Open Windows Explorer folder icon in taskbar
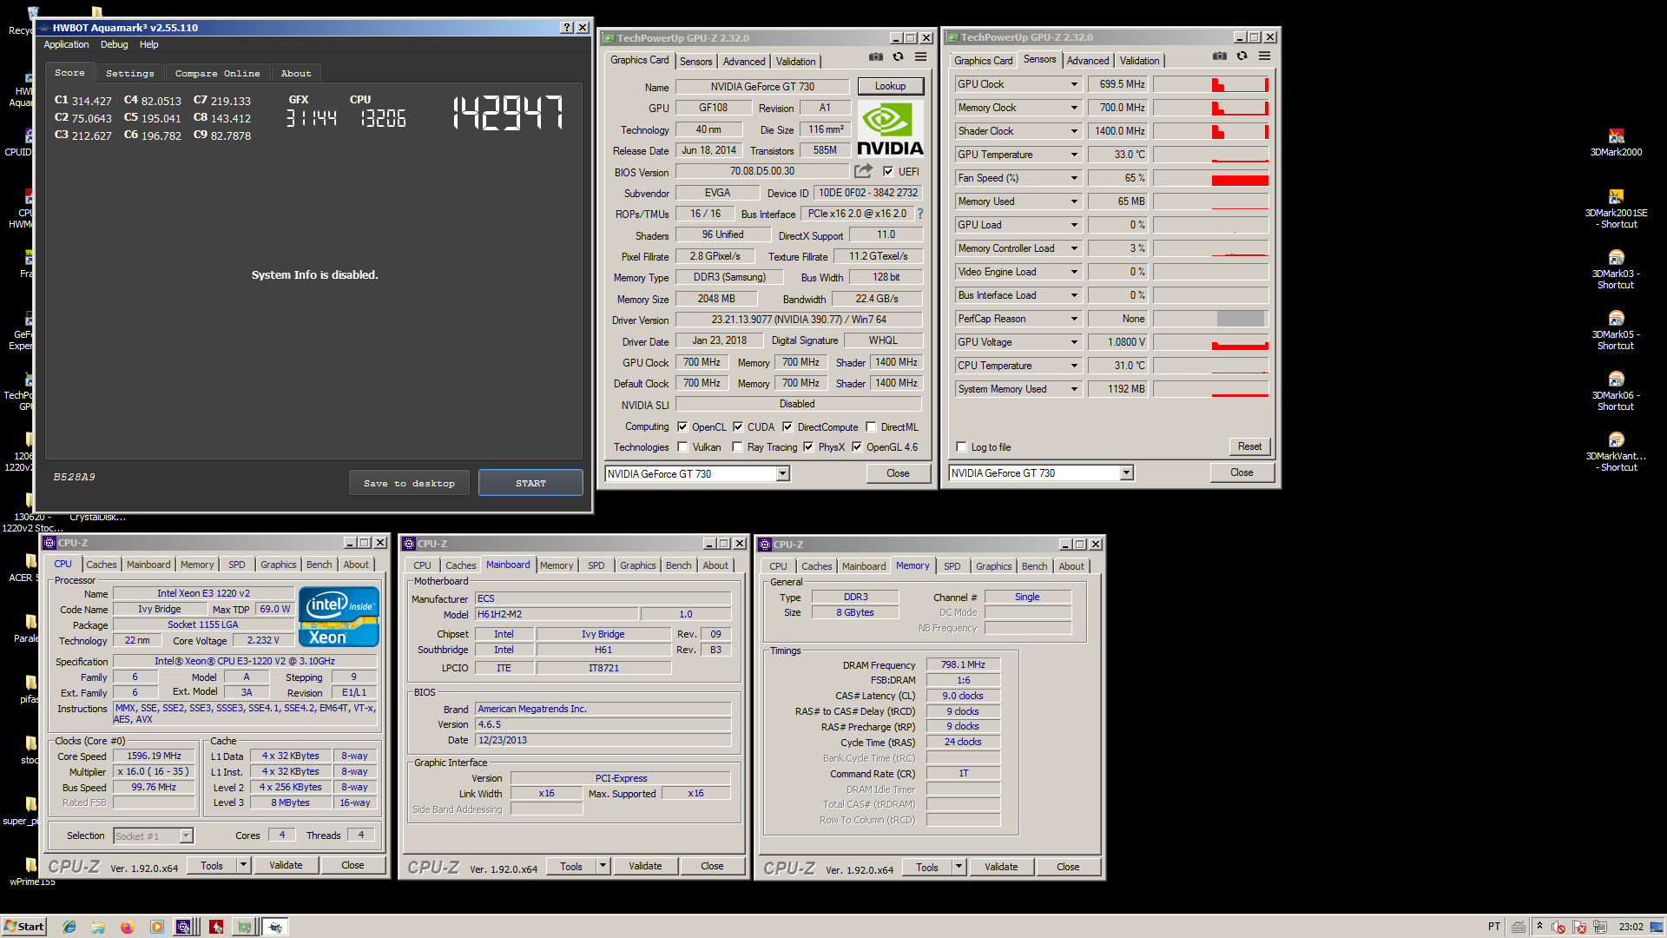The width and height of the screenshot is (1667, 938). [x=98, y=927]
